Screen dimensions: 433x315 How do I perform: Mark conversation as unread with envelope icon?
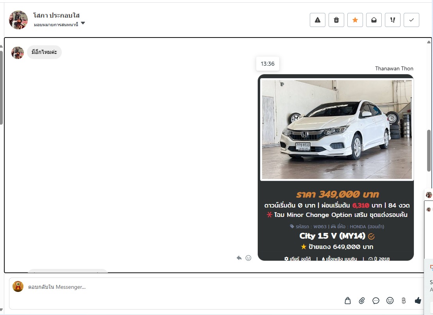(374, 20)
